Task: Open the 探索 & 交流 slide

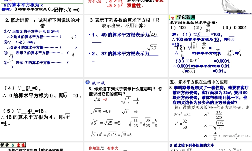Action: (42, 147)
